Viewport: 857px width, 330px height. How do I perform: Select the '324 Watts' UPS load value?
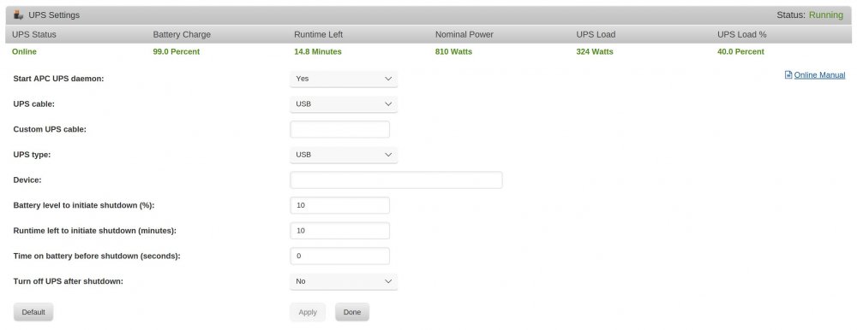pyautogui.click(x=595, y=52)
